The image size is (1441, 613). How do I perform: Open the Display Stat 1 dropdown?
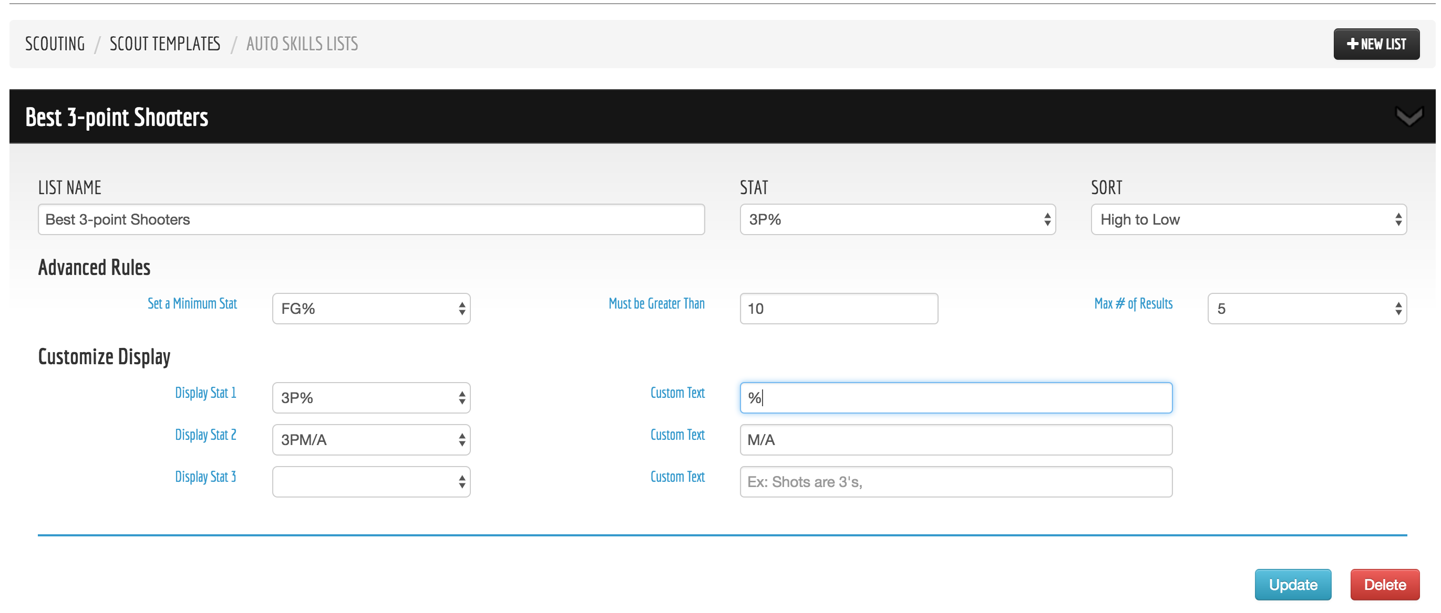(371, 398)
